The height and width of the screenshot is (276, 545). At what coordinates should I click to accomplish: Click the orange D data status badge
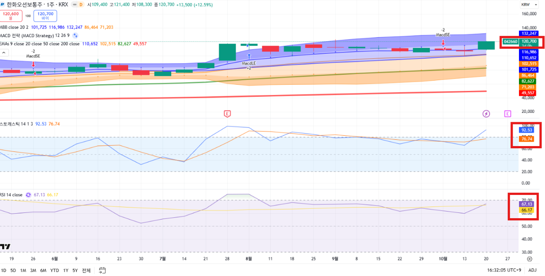pyautogui.click(x=81, y=4)
